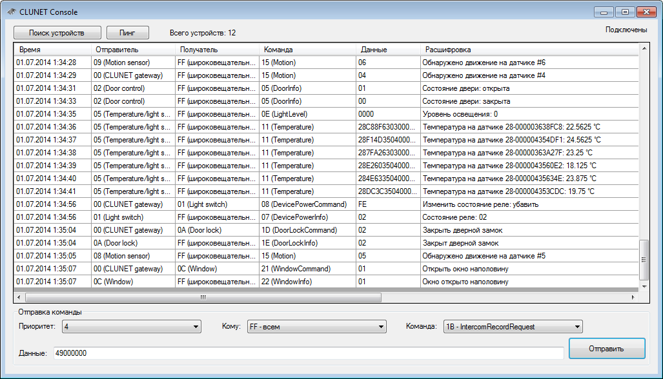
Task: Click the 'Подключены' status label
Action: pyautogui.click(x=626, y=30)
